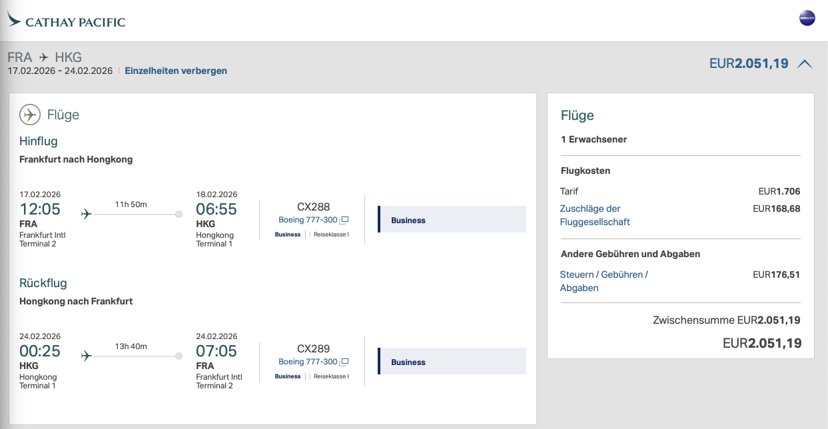The image size is (828, 429).
Task: Click the plane icon next to 00:25 departure
Action: (86, 356)
